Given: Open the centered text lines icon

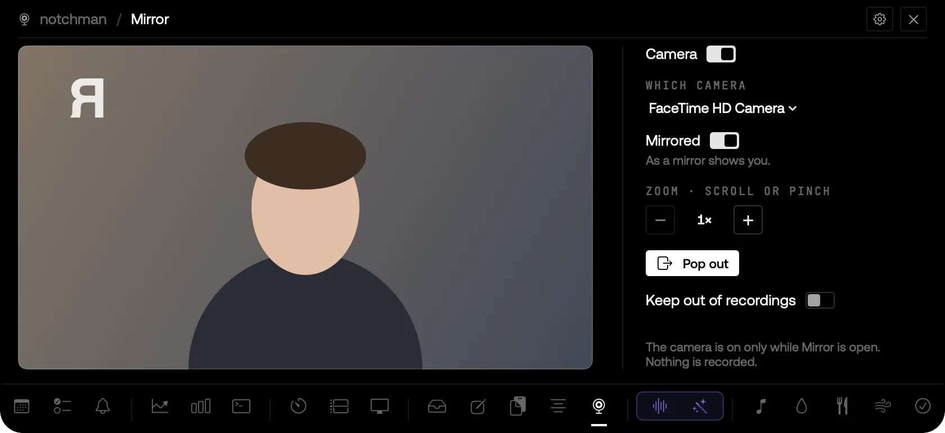Looking at the screenshot, I should coord(559,406).
